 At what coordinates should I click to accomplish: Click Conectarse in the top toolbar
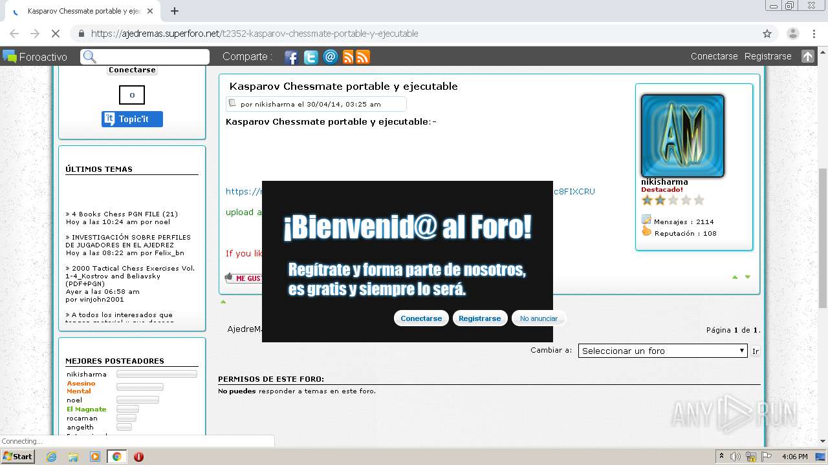click(714, 56)
